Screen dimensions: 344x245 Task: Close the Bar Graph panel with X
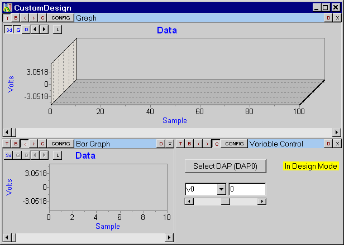point(170,144)
